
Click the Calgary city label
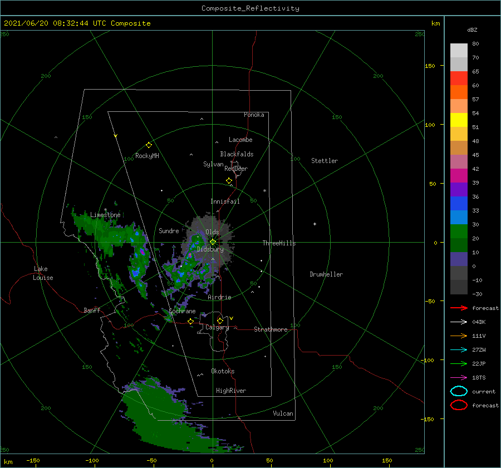point(217,327)
